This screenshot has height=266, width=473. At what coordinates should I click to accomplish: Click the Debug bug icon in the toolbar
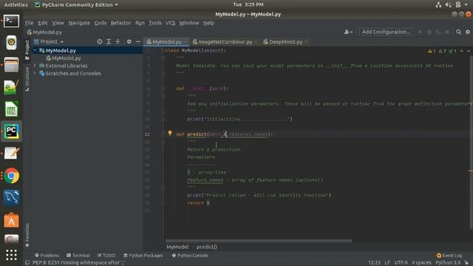(x=429, y=32)
